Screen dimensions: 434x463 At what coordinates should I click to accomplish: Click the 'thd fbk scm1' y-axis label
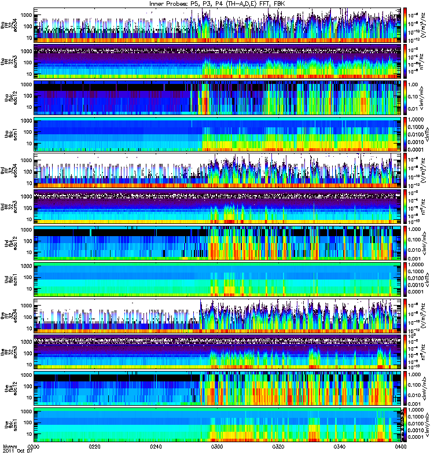coord(11,280)
